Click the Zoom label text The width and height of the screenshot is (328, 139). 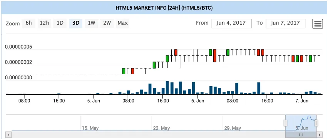click(x=13, y=23)
